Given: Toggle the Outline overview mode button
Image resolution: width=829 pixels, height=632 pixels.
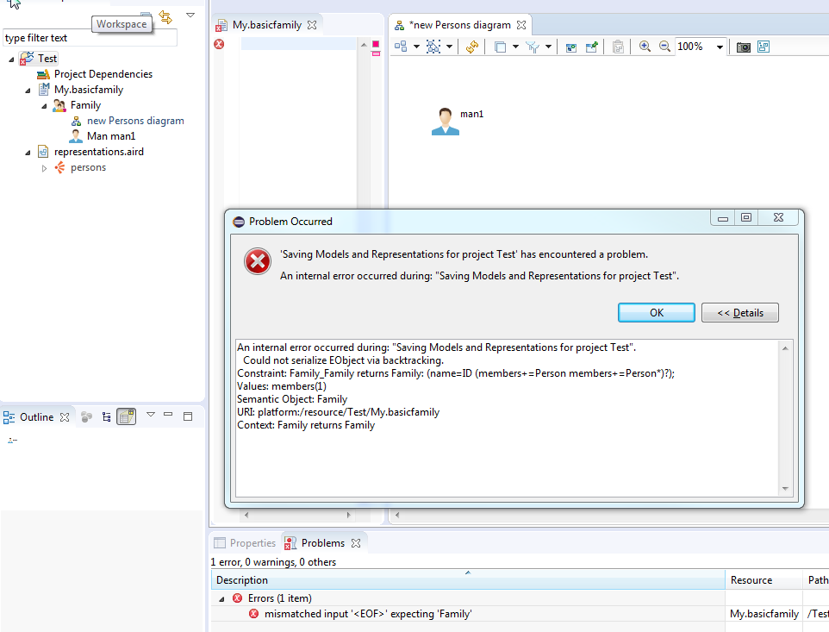Looking at the screenshot, I should pyautogui.click(x=127, y=416).
